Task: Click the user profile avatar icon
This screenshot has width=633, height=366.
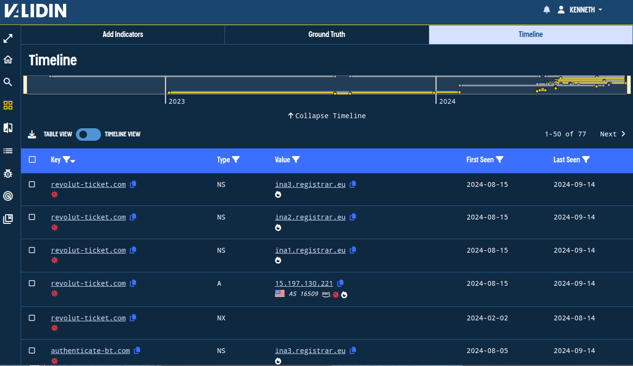Action: (561, 10)
